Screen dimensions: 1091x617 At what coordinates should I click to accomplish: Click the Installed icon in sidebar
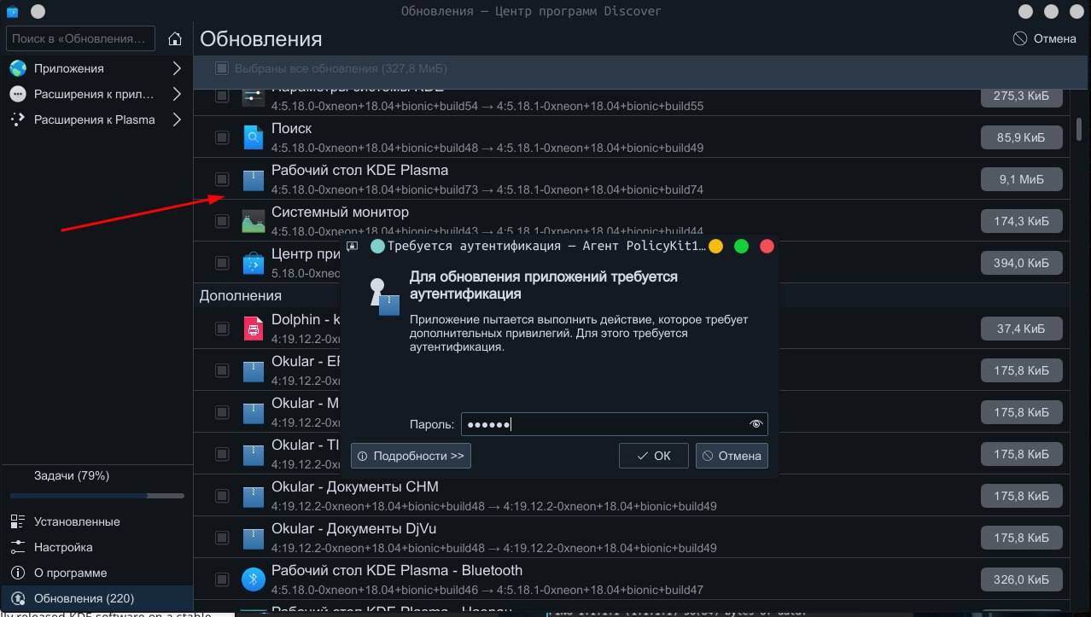point(17,521)
